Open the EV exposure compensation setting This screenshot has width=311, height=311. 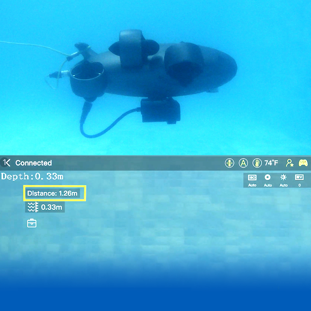click(x=299, y=180)
